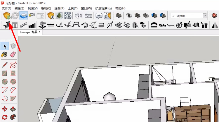219x122 pixels.
Task: Click the straight stairs plugin icon
Action: coord(23,25)
